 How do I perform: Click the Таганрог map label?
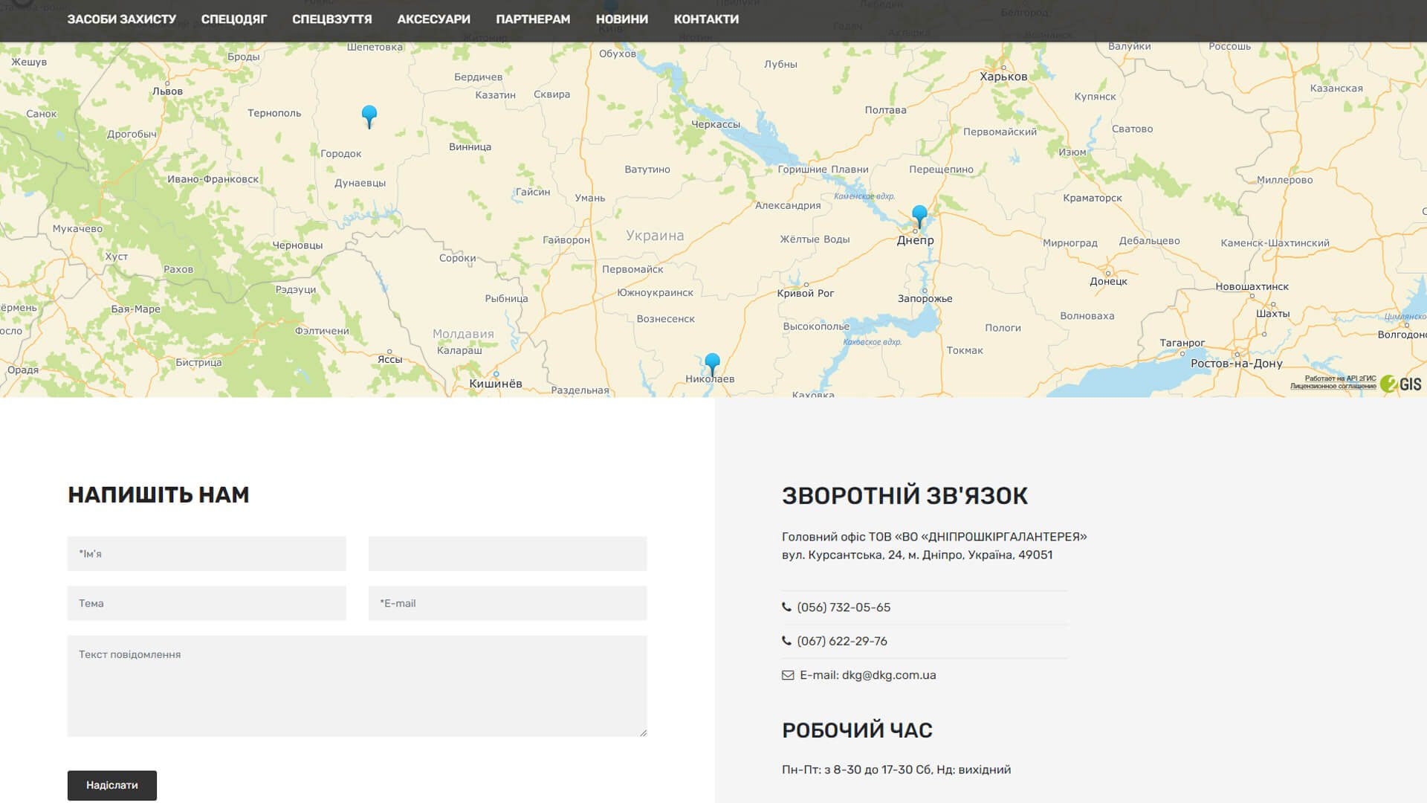(1182, 344)
